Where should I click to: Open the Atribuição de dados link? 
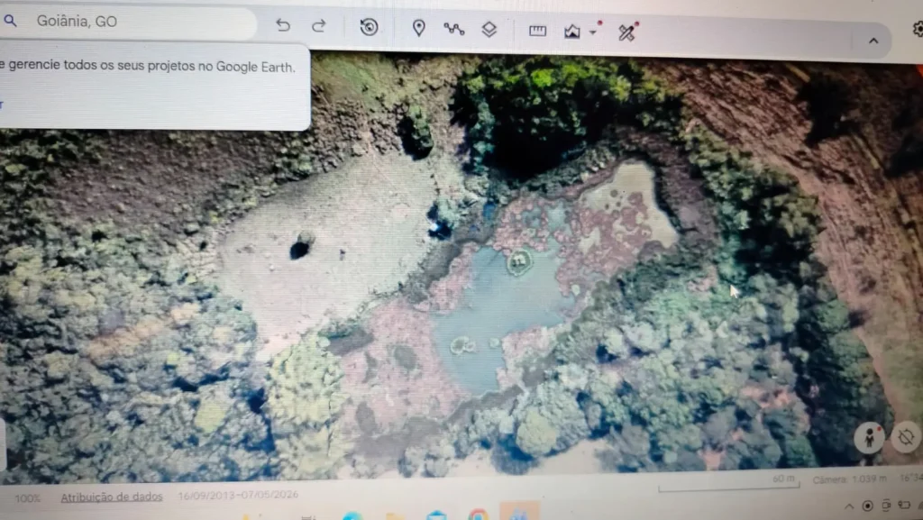pos(112,497)
